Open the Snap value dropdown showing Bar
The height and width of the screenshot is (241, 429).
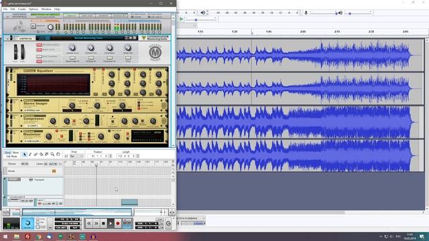tap(76, 156)
